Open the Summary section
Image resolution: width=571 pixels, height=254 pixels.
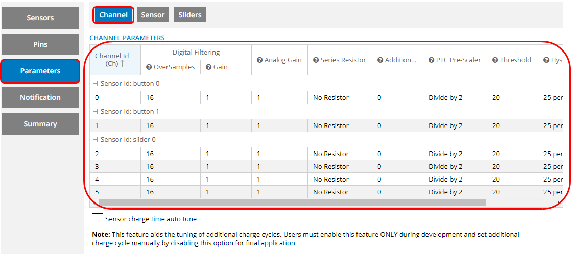coord(40,124)
